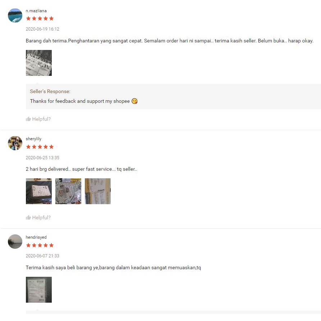Viewport: 321px width, 321px height.
Task: Click the thumbs-up icon under n.mazliana's review
Action: tap(28, 119)
